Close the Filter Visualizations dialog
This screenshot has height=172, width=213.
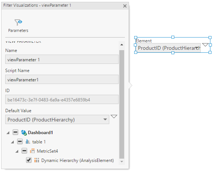pos(125,6)
